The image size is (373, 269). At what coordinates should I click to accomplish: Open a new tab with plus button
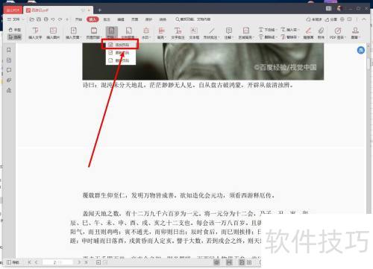coord(99,10)
